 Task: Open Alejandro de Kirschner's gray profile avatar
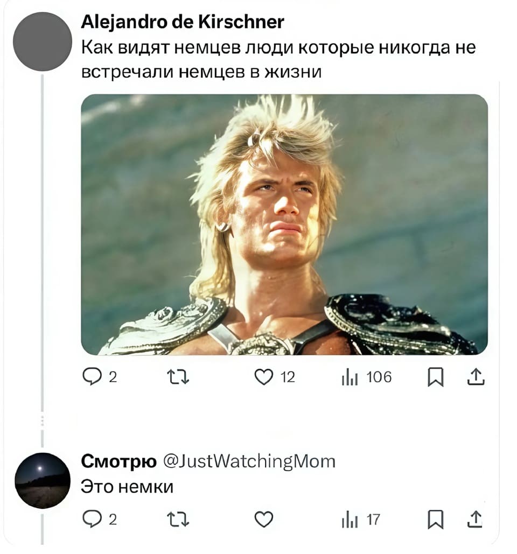[x=43, y=41]
